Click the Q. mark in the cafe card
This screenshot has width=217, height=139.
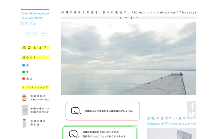pyautogui.click(x=74, y=134)
